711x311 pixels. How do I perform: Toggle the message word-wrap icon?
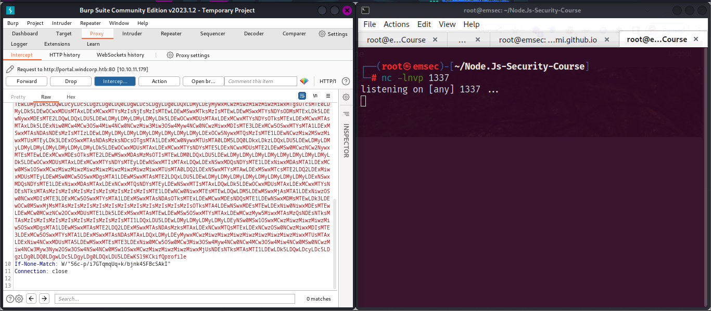pos(302,96)
